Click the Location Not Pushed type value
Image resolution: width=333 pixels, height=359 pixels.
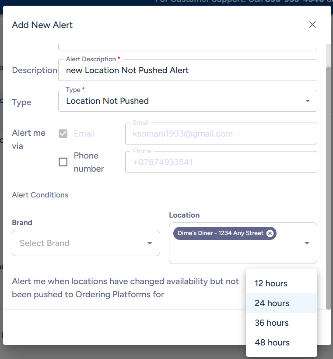[107, 101]
